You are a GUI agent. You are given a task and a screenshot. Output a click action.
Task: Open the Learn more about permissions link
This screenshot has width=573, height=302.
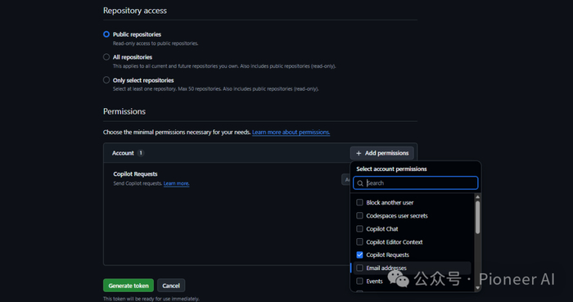pos(291,133)
